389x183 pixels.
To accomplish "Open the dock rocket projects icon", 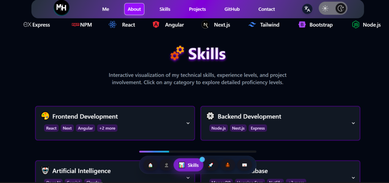I will (211, 165).
